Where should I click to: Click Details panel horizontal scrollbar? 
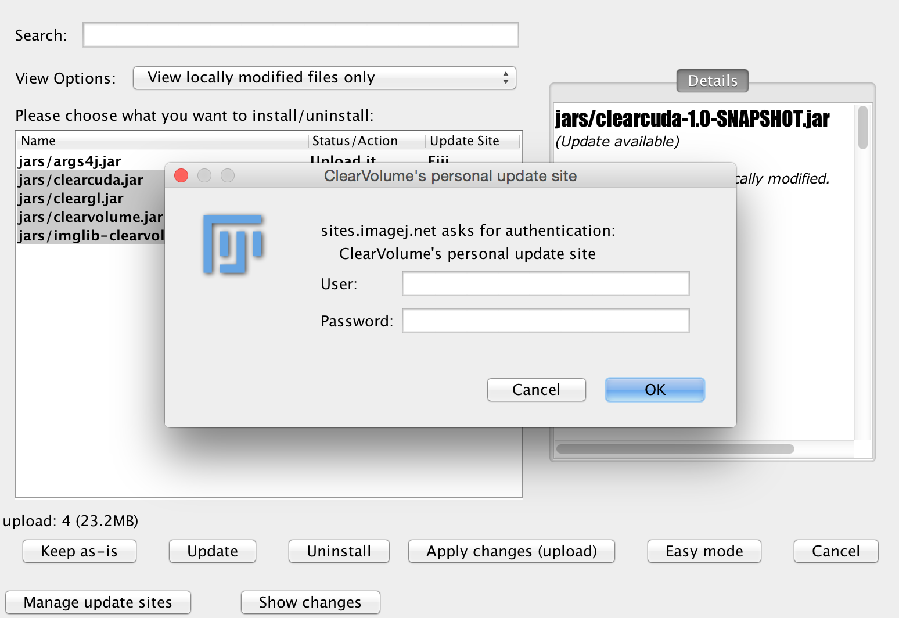pos(675,449)
